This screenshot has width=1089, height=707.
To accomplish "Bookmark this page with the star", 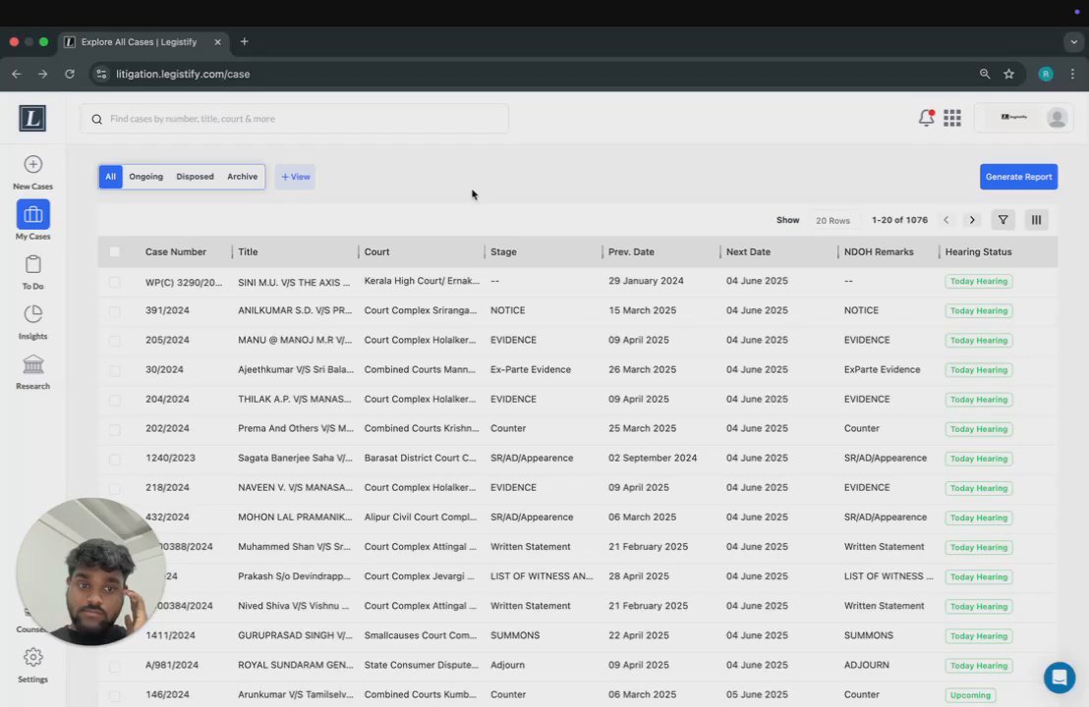I will click(1009, 74).
